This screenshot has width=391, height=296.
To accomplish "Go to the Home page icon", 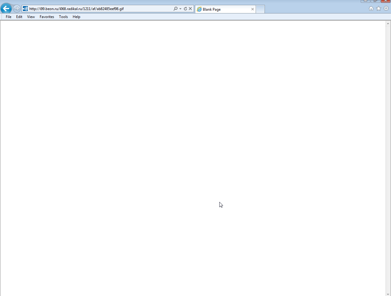I will [371, 9].
